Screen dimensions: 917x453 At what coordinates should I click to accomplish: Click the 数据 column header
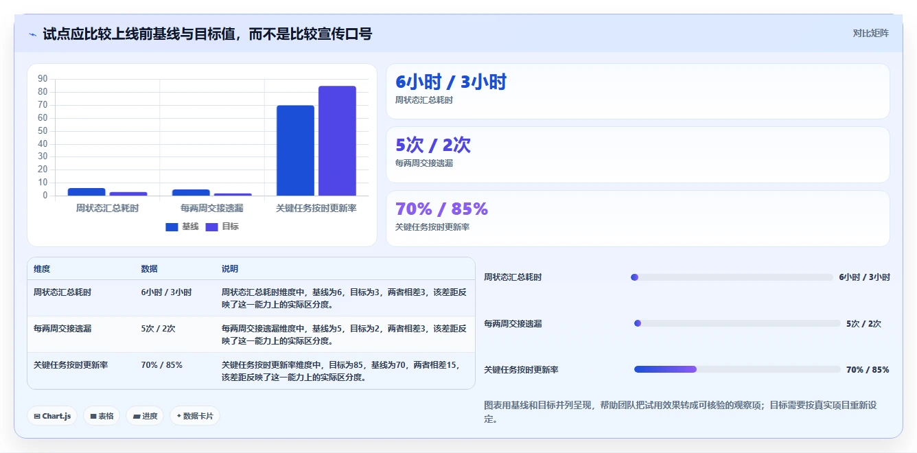(149, 269)
